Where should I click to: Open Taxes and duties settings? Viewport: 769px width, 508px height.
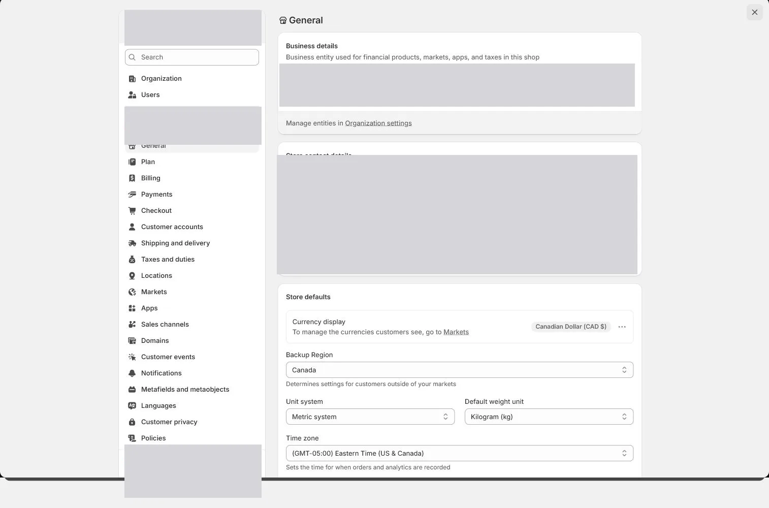(x=192, y=260)
